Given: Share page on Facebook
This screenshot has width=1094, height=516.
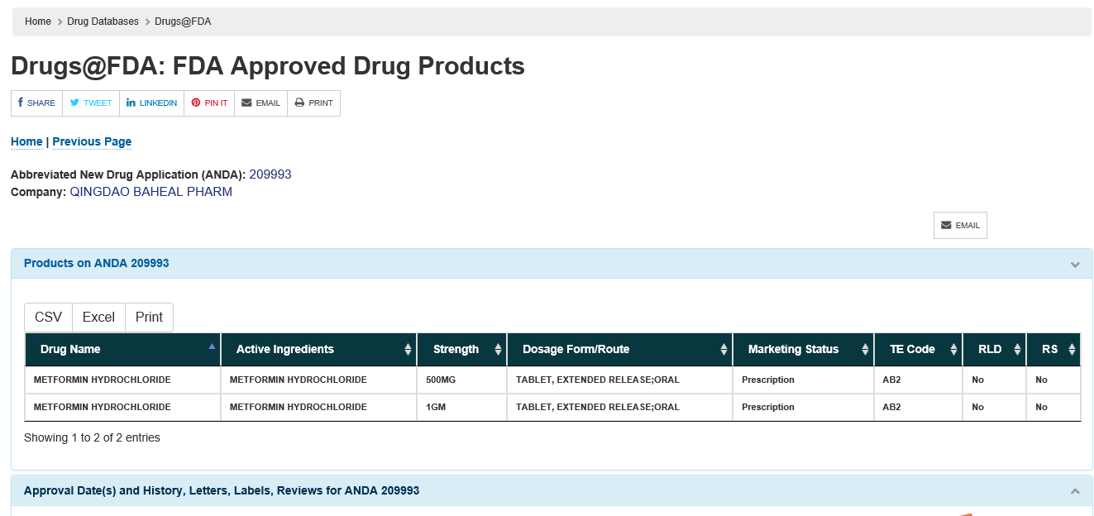Looking at the screenshot, I should coord(36,103).
